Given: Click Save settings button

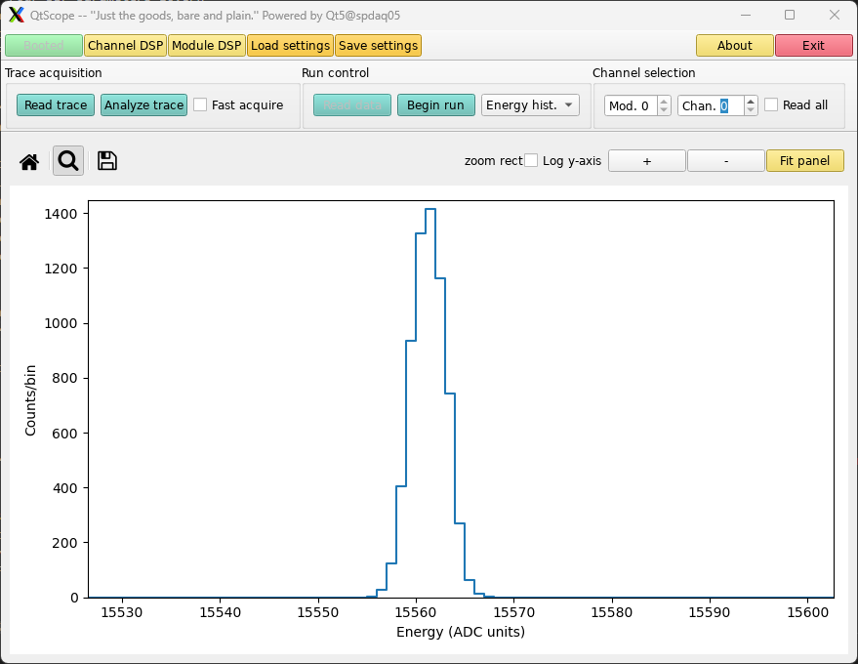Looking at the screenshot, I should (378, 46).
